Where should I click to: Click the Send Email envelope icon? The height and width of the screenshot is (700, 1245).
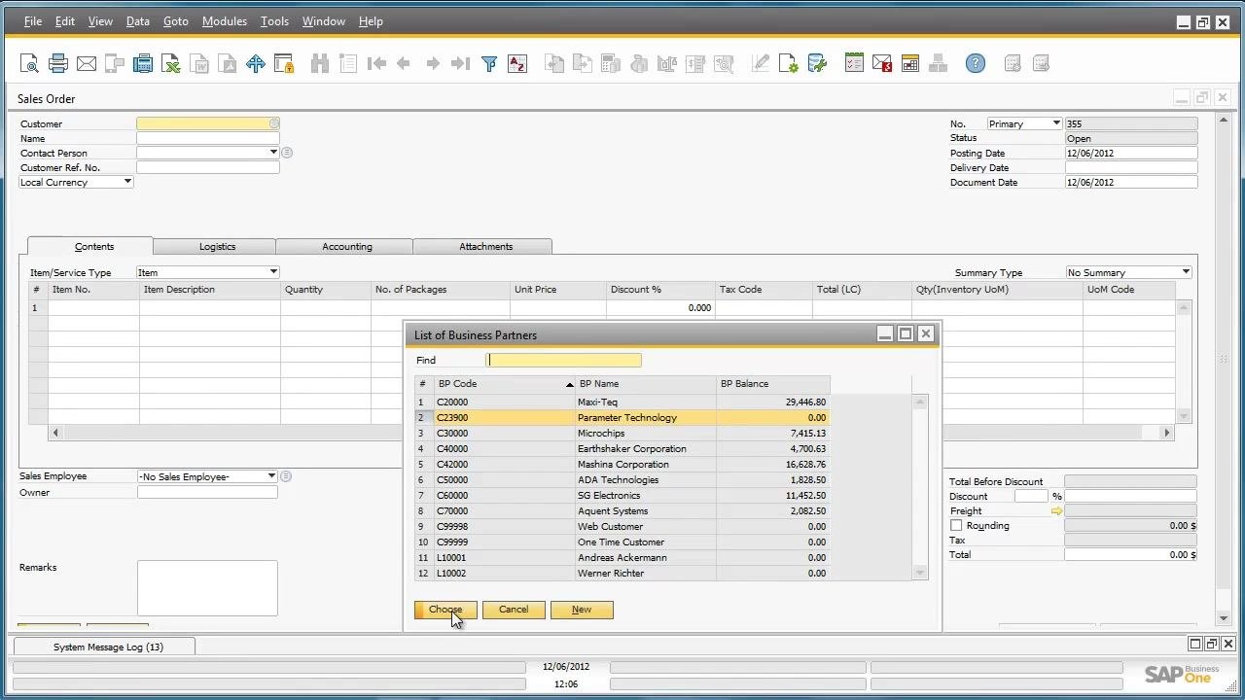(87, 64)
